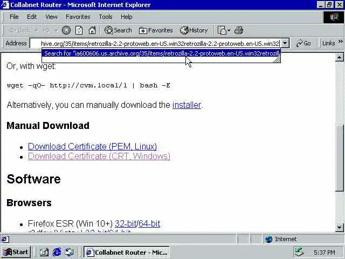Open Firefox ESR 64-bit link
The width and height of the screenshot is (345, 259).
(149, 223)
